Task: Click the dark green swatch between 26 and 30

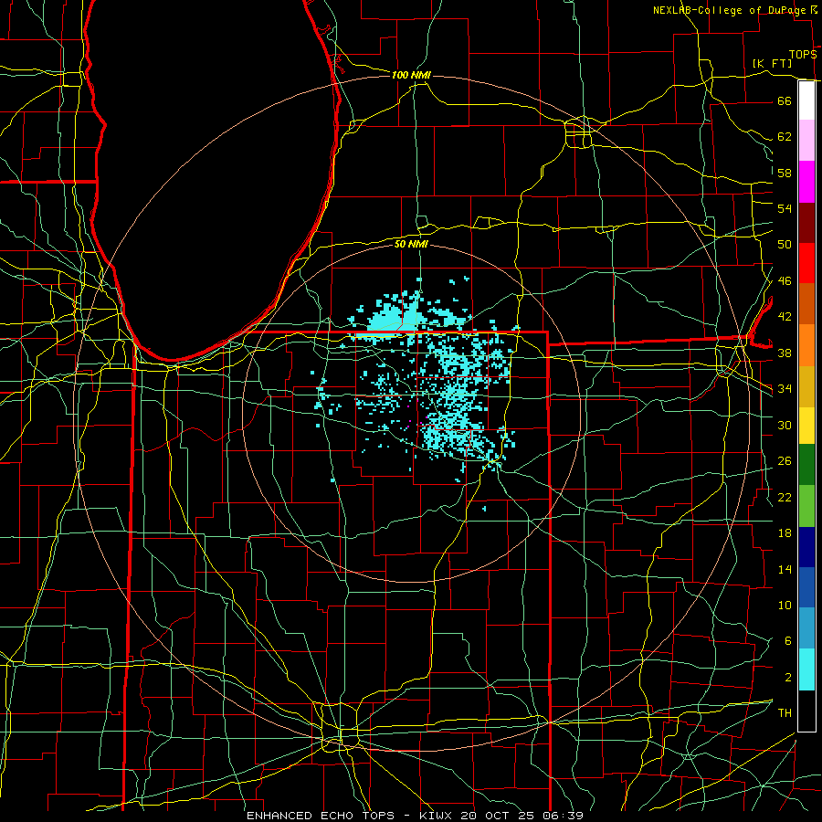Action: click(x=806, y=465)
